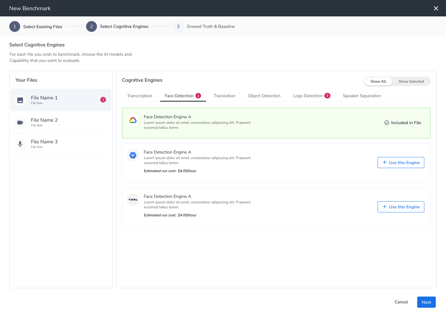446x317 pixels.
Task: Click step 2 circle in the stepper
Action: click(x=91, y=27)
